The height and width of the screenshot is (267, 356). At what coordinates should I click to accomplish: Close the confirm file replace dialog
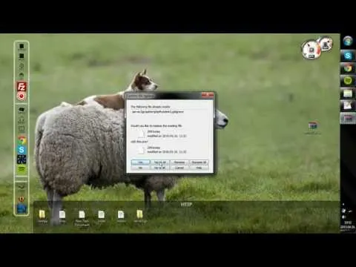pos(208,95)
